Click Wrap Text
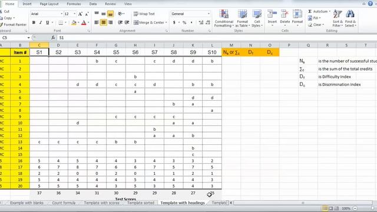Viewport: 377px width, 212px height. click(x=144, y=14)
